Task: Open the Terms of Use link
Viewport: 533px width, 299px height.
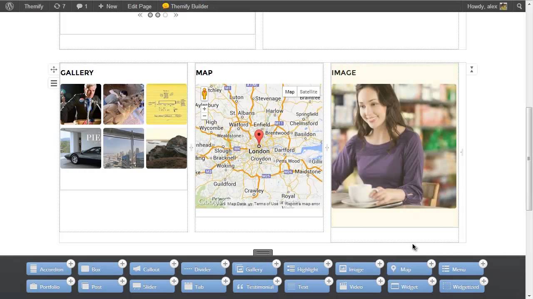Action: click(x=266, y=204)
